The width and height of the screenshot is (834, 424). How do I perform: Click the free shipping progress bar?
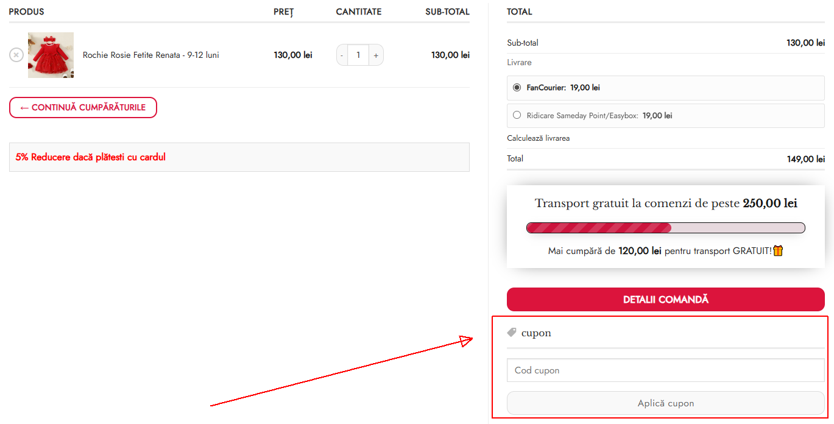pos(666,228)
